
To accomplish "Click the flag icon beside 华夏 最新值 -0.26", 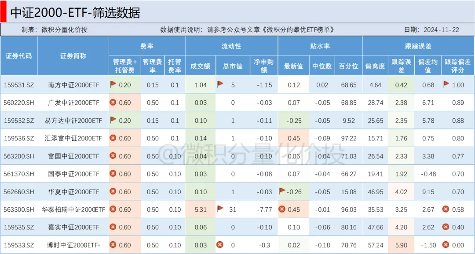I will tap(282, 191).
